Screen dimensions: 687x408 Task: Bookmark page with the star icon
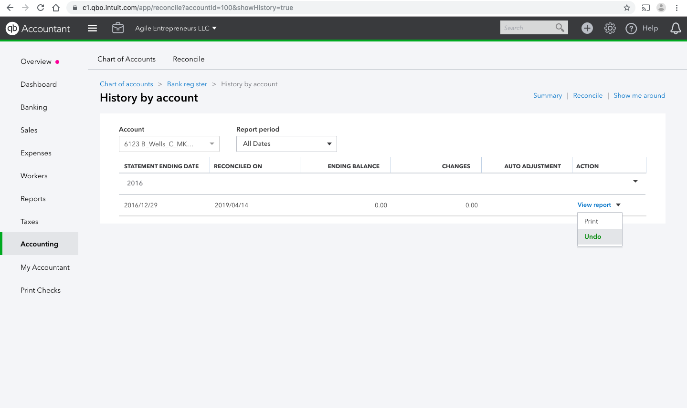(627, 8)
